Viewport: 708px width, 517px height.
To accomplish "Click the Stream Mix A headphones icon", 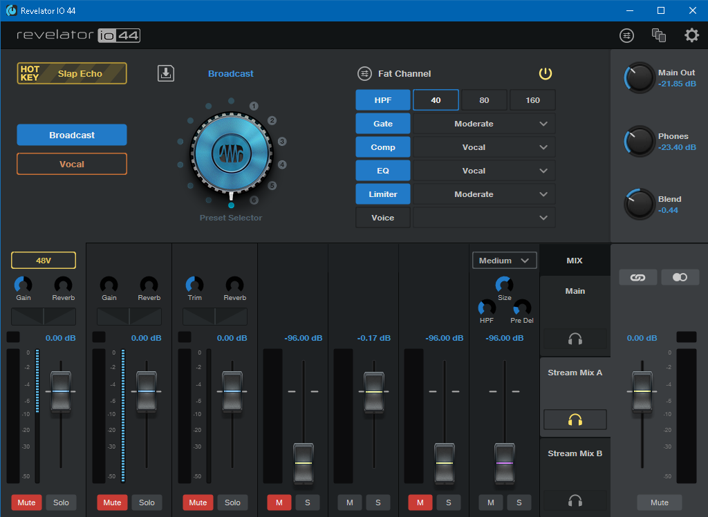I will (x=575, y=420).
